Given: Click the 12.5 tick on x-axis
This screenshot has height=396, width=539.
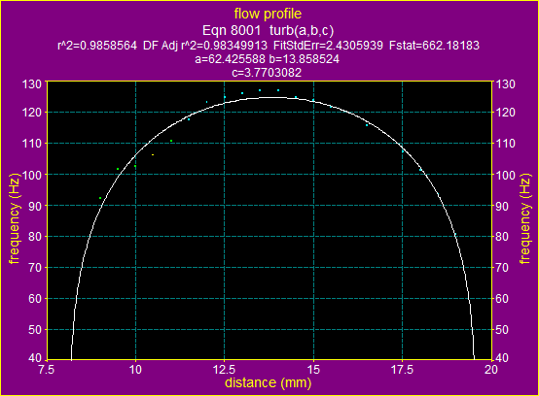Looking at the screenshot, I should 225,370.
